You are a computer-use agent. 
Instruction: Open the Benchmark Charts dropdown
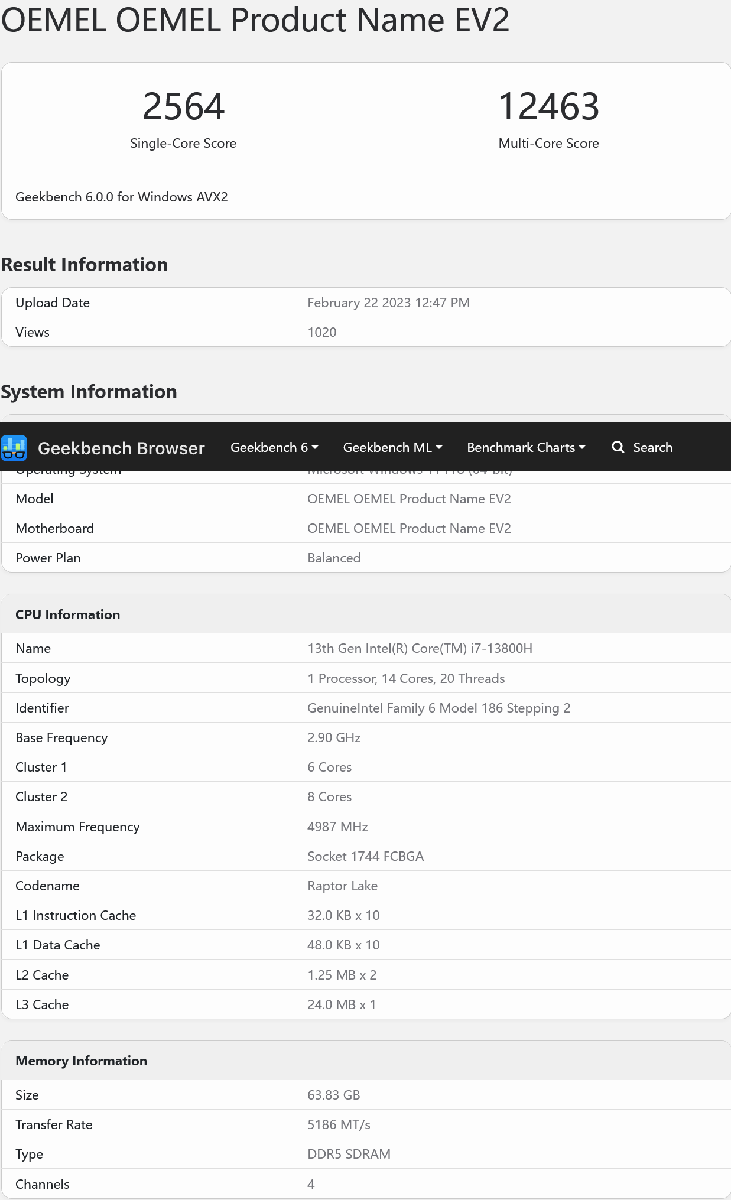(x=526, y=447)
